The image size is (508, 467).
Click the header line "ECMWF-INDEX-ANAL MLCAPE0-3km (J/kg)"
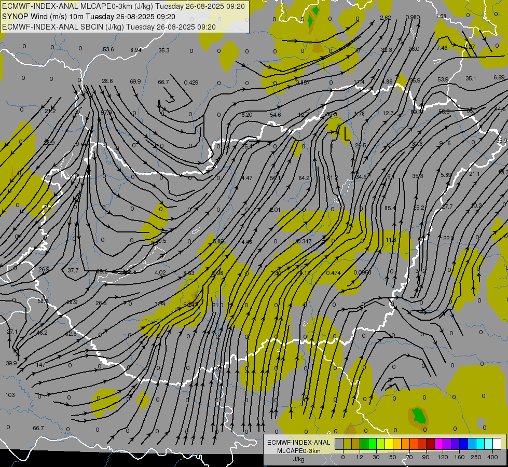click(78, 6)
